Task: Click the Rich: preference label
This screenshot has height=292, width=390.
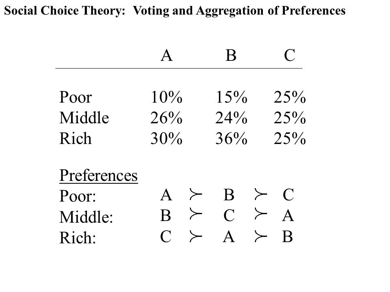Action: pos(78,238)
